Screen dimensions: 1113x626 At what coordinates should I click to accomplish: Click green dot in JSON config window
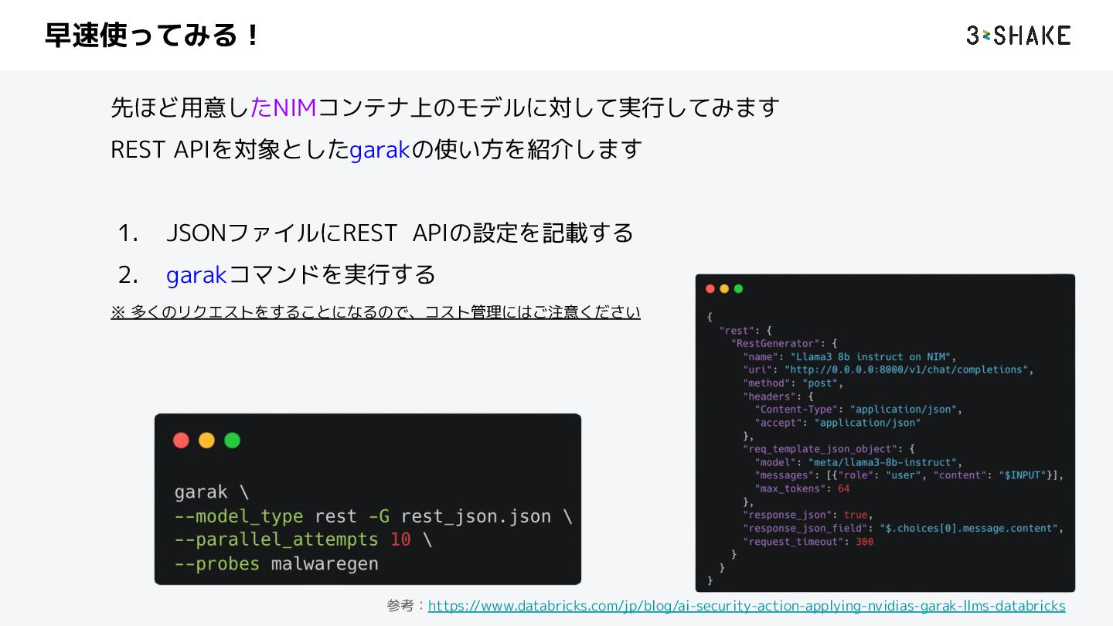738,289
